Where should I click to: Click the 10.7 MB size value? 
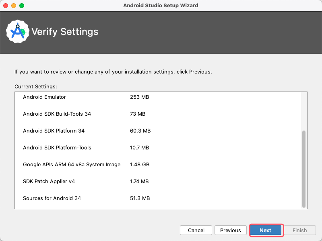(x=139, y=147)
